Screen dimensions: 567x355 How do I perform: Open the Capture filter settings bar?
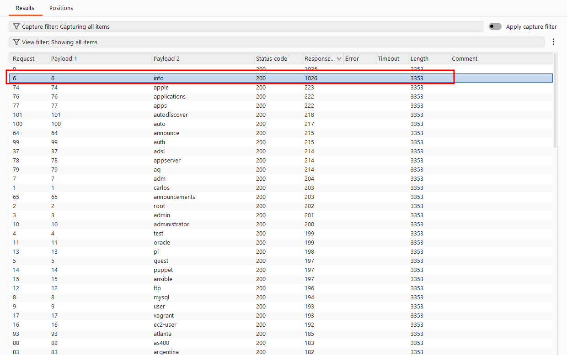(246, 26)
